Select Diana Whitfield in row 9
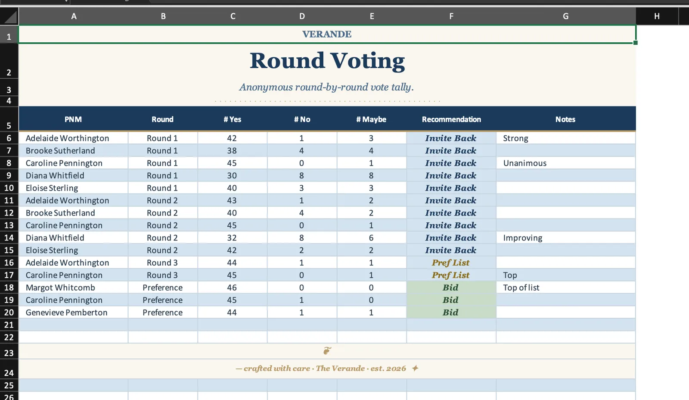Screen dimensions: 689x400 coord(73,176)
